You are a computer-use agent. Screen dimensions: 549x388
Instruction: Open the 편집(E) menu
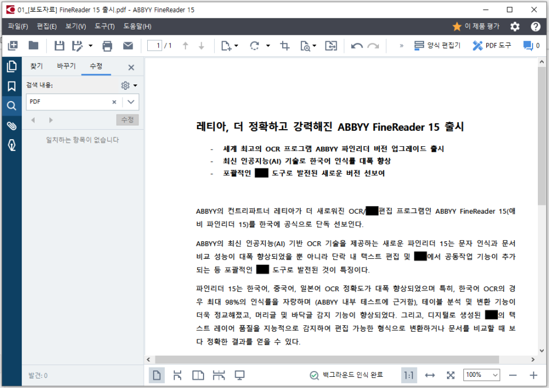tap(46, 26)
